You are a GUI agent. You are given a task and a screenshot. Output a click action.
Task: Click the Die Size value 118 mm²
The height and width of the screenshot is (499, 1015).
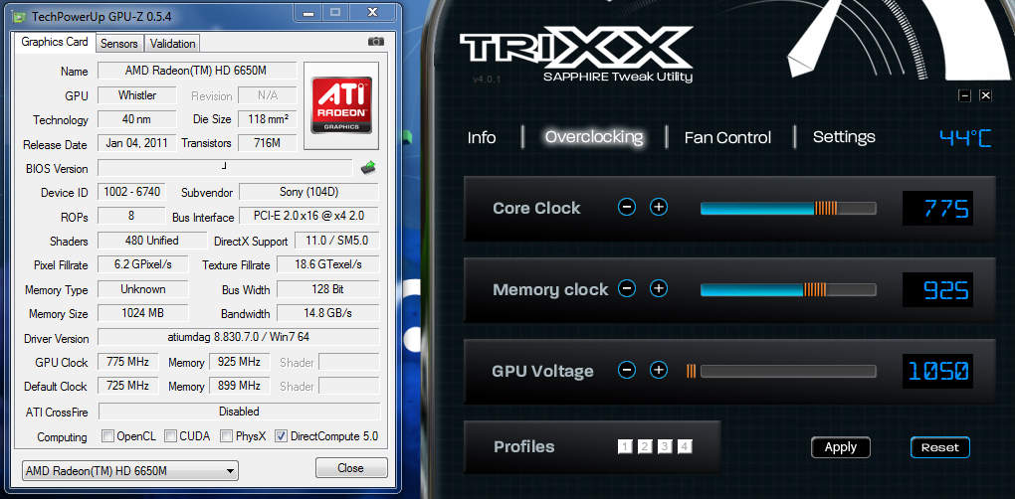coord(268,119)
